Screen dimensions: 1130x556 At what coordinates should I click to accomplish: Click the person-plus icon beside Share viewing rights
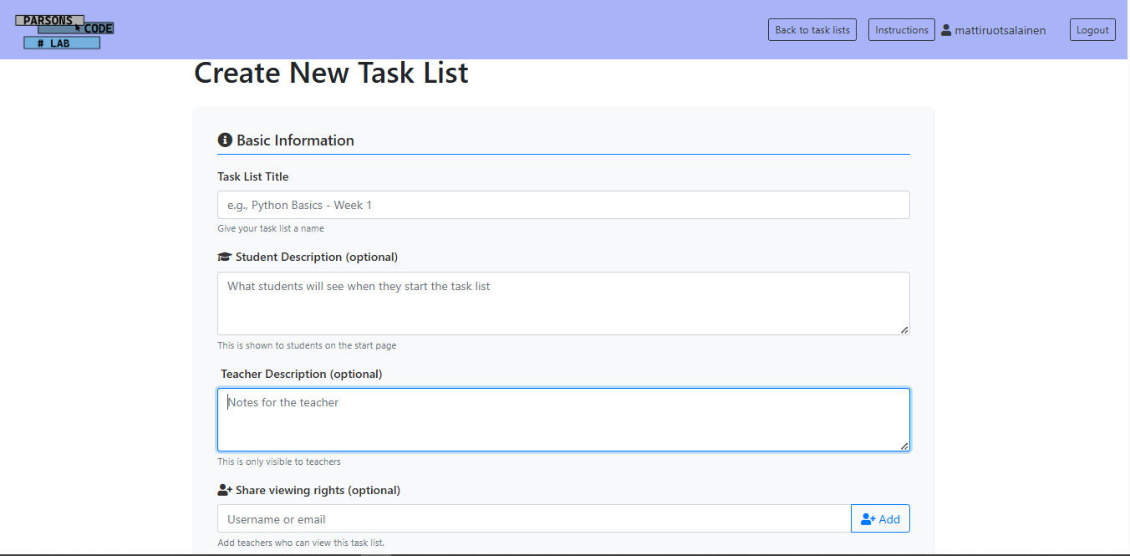[x=224, y=489]
